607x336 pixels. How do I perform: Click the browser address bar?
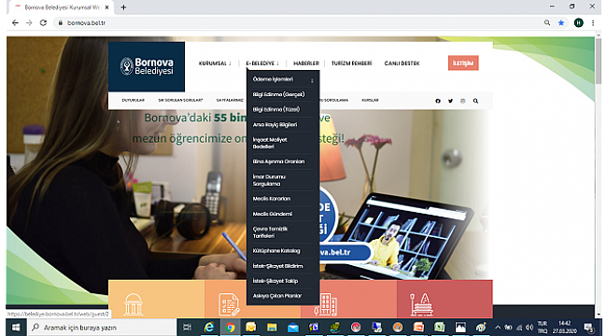click(x=298, y=22)
